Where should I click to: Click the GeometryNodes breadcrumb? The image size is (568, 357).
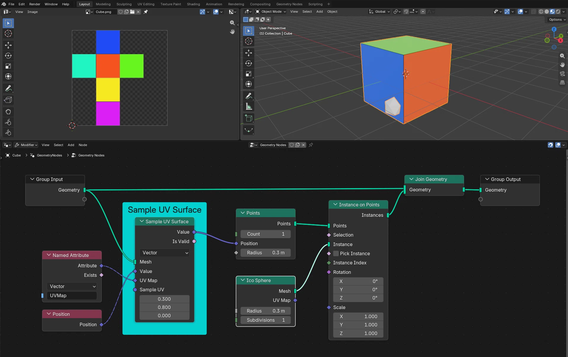pyautogui.click(x=46, y=155)
